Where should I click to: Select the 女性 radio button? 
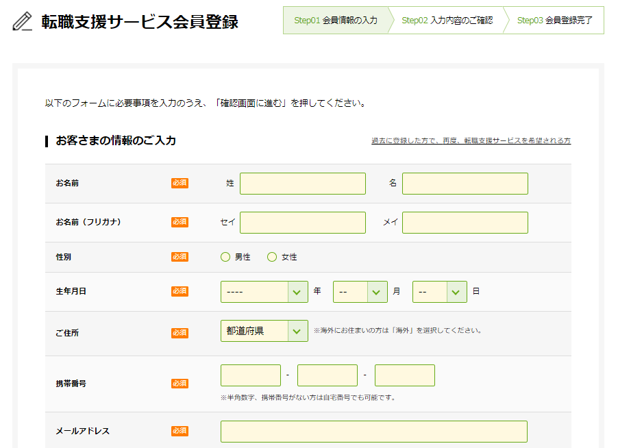coord(272,257)
